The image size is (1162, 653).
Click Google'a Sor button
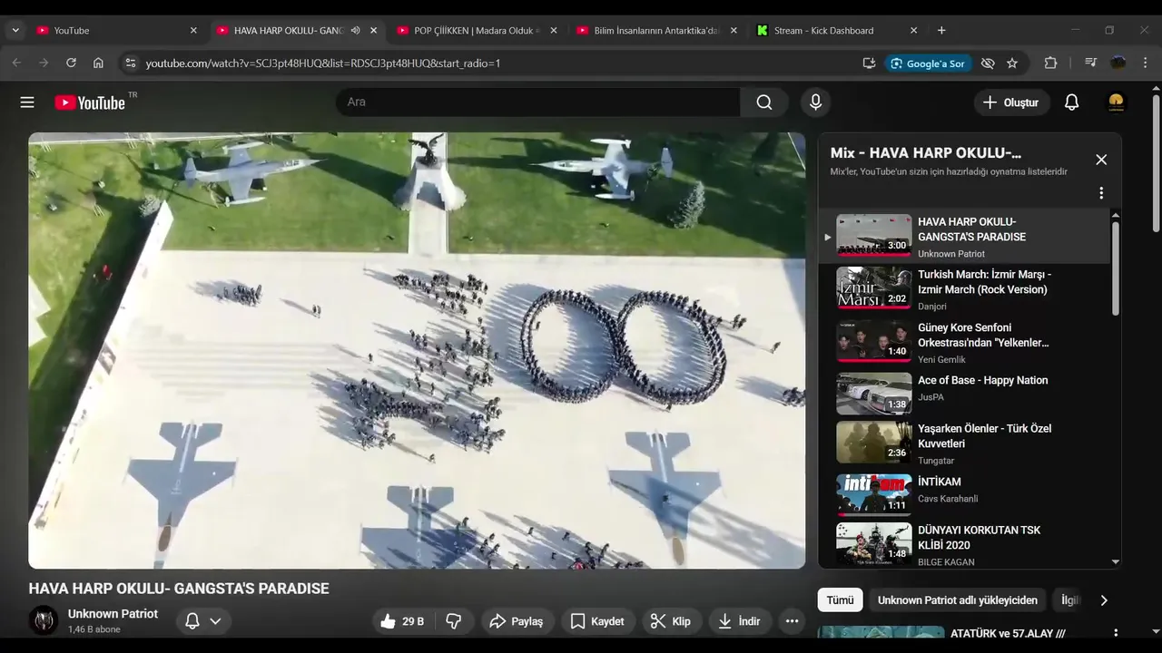click(928, 63)
